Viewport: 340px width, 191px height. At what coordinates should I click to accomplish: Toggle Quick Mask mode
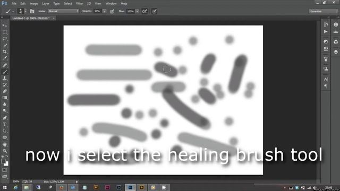(5, 170)
